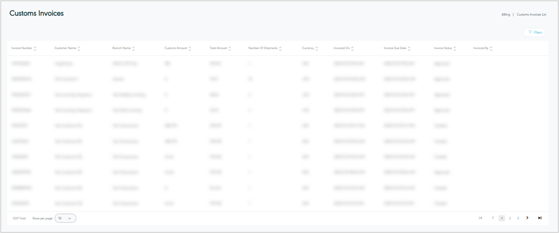The height and width of the screenshot is (233, 559).
Task: Sort by Invoice Status arrows
Action: [455, 49]
